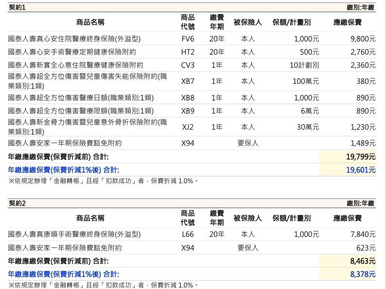This screenshot has width=386, height=289.
Task: Click the 890元 premium in XB9 row
Action: (x=366, y=111)
